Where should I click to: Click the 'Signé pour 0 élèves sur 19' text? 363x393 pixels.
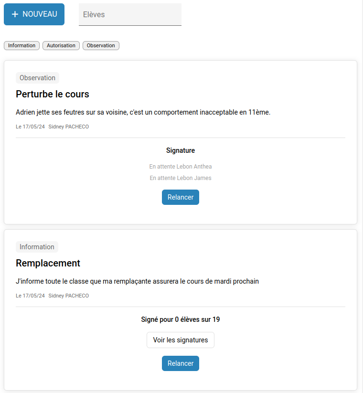point(181,319)
